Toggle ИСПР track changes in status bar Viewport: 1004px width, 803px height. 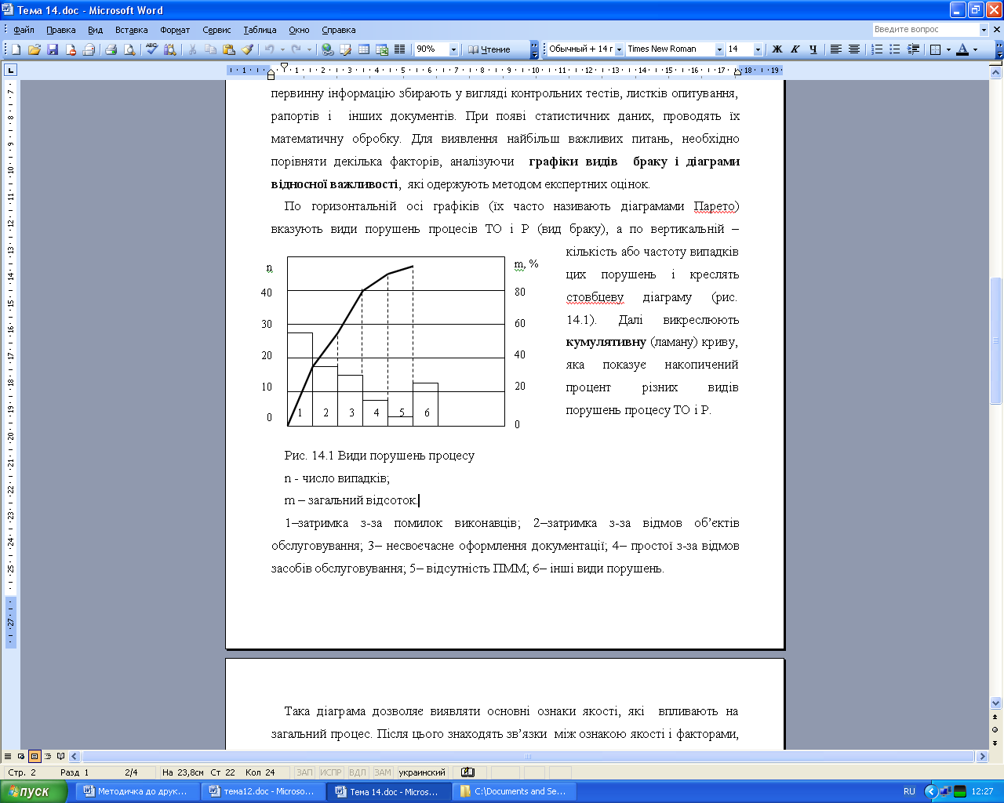[331, 772]
